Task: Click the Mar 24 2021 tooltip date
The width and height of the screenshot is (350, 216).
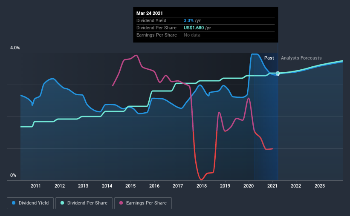Action: (x=150, y=13)
